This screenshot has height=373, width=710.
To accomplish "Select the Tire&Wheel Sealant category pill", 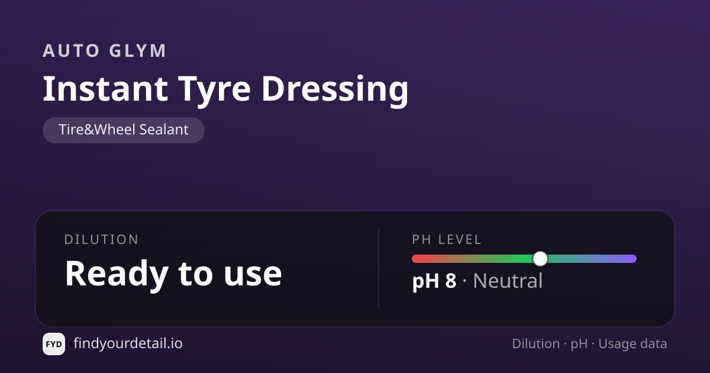I will click(x=124, y=130).
